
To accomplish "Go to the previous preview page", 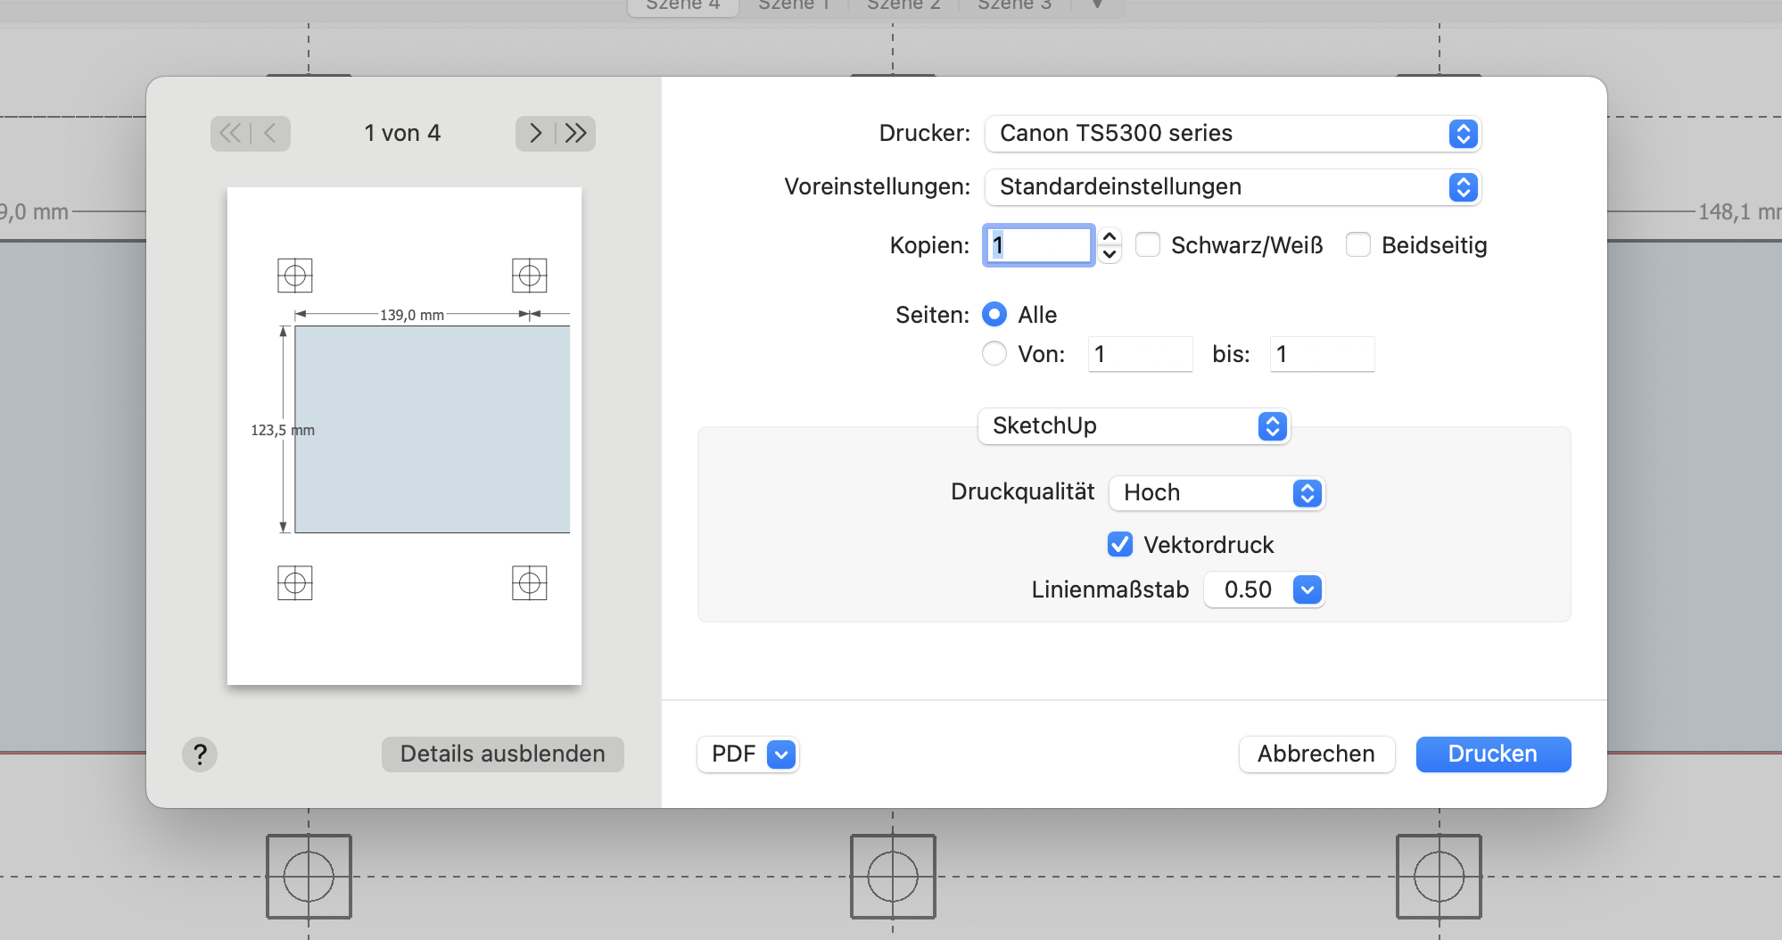I will [270, 134].
